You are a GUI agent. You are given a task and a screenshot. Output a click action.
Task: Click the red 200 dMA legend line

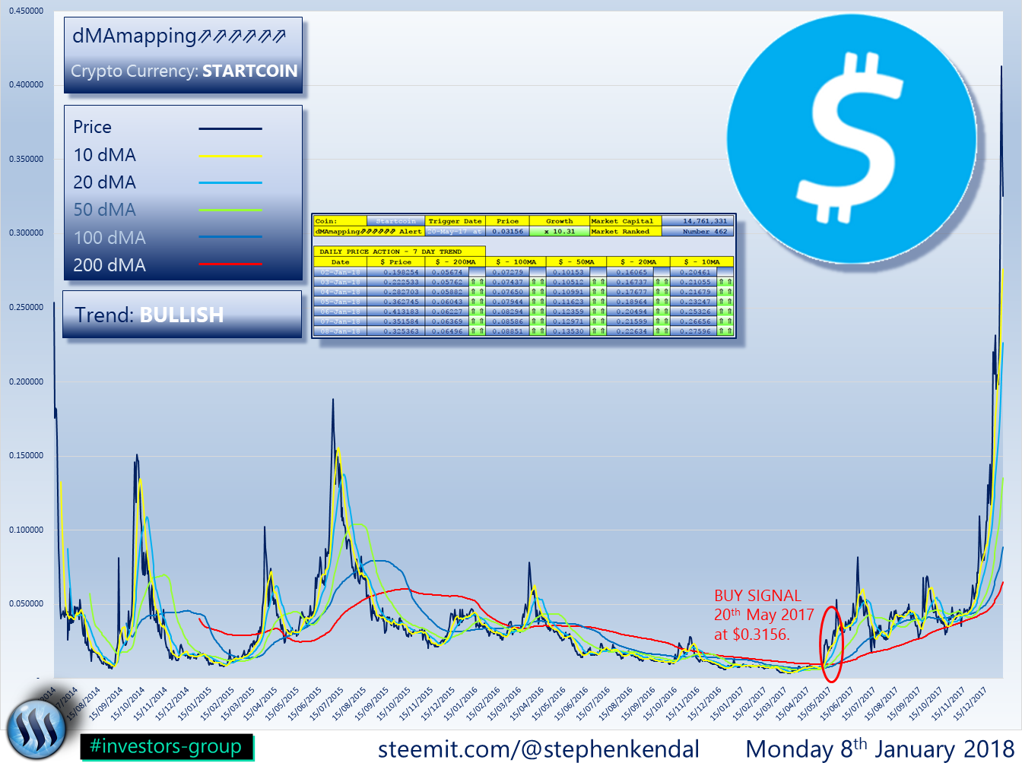pyautogui.click(x=230, y=264)
